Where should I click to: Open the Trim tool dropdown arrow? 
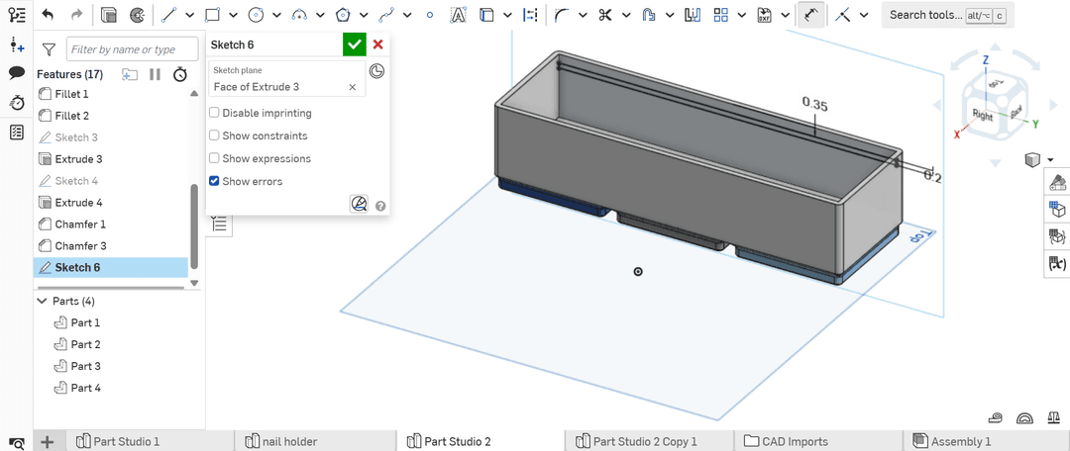pyautogui.click(x=626, y=15)
